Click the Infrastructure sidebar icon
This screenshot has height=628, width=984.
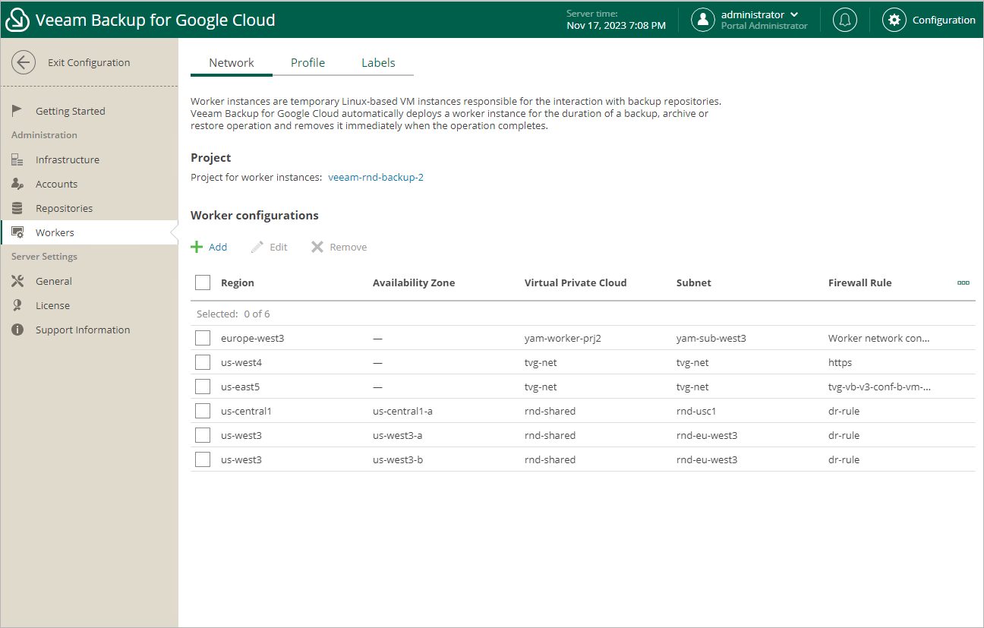(17, 159)
